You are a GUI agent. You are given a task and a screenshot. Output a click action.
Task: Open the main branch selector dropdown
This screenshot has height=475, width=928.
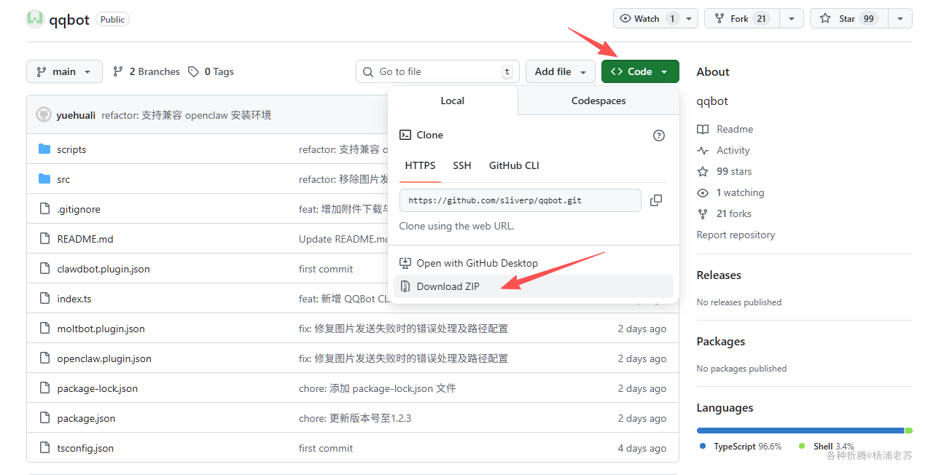[x=64, y=71]
